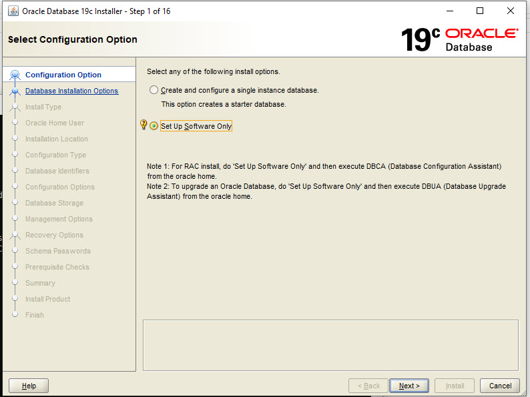Cancel the Oracle installation

tap(500, 386)
